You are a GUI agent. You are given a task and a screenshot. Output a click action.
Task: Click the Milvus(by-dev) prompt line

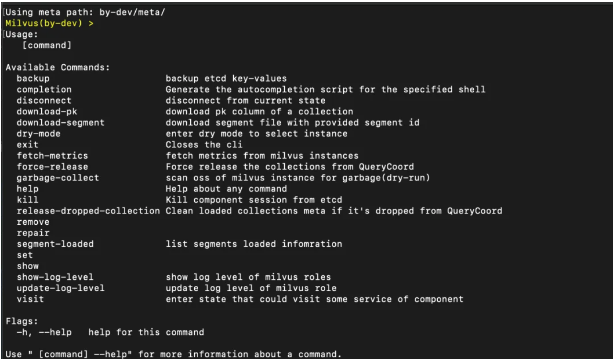coord(50,23)
